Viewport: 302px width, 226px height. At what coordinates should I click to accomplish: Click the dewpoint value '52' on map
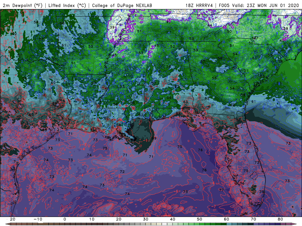173,46
